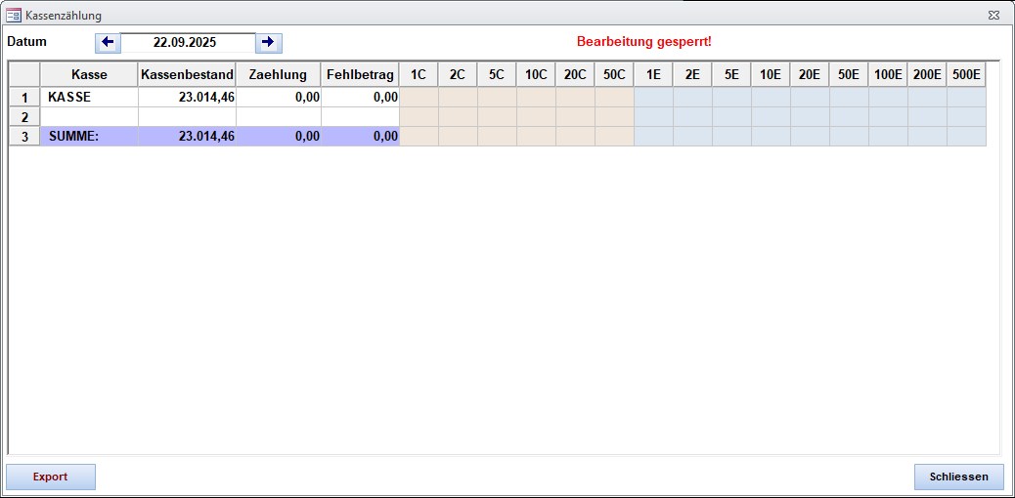Click the Zaehlung column header
The height and width of the screenshot is (498, 1015).
(x=278, y=74)
